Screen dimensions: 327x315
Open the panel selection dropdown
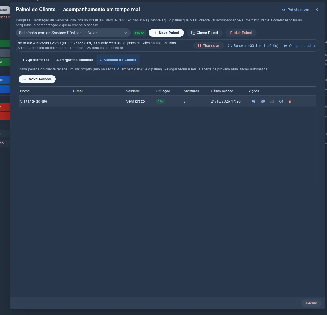pyautogui.click(x=73, y=33)
